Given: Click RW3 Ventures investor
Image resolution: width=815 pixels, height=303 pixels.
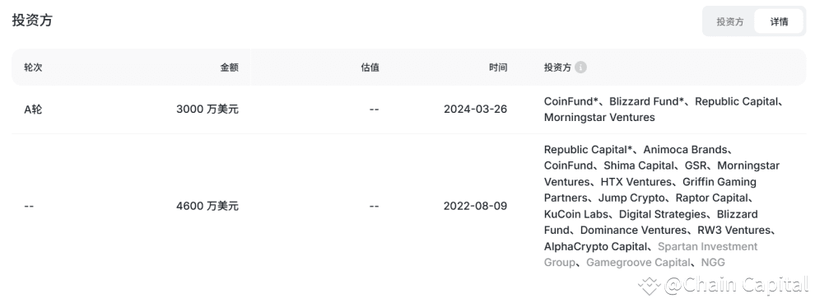Looking at the screenshot, I should [734, 231].
